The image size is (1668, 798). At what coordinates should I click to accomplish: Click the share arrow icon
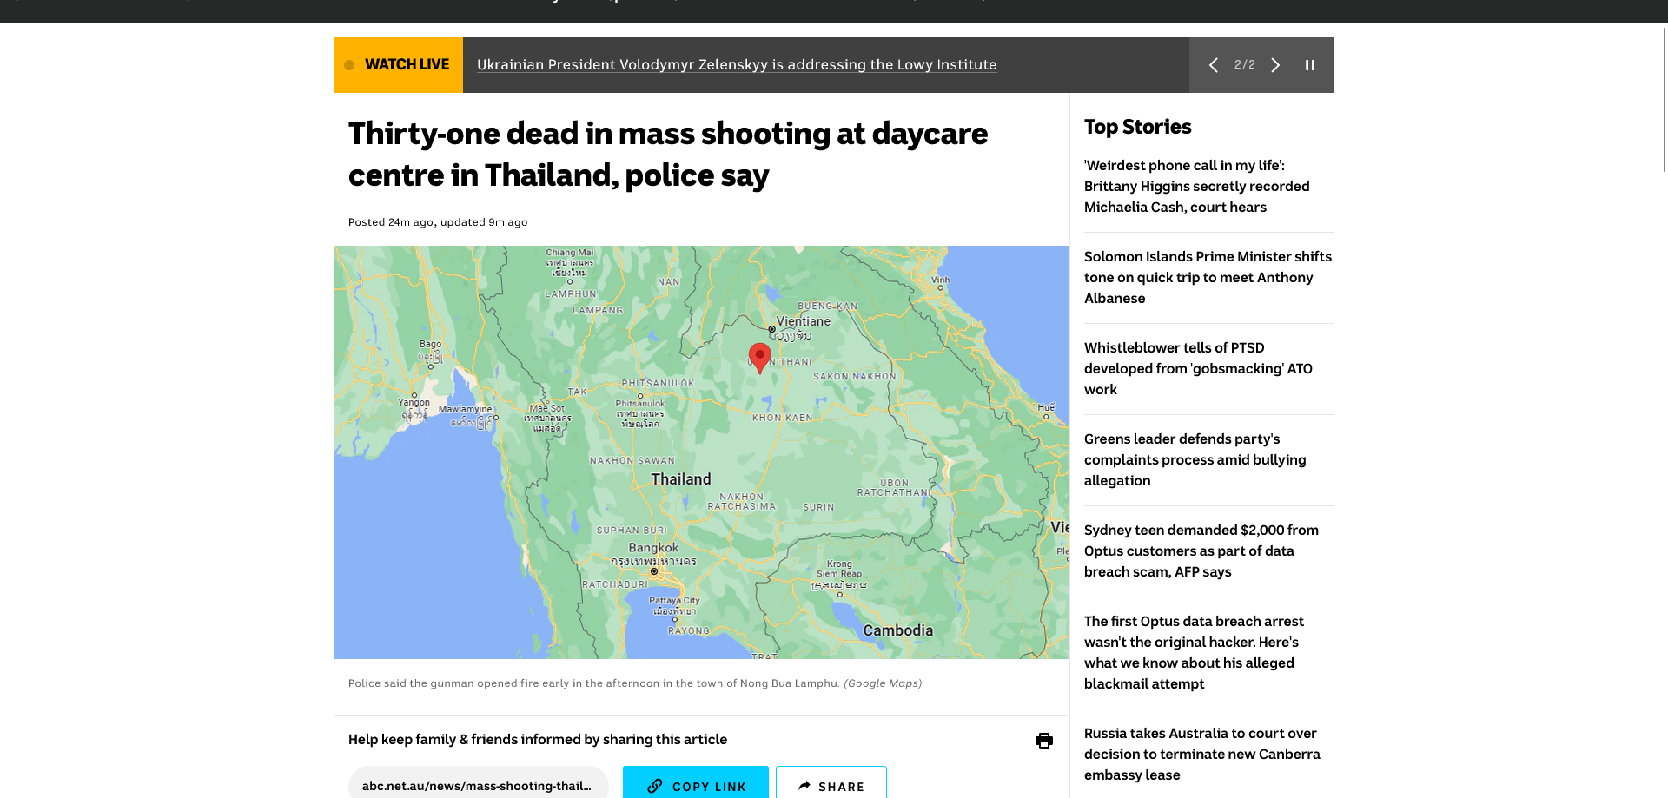804,786
